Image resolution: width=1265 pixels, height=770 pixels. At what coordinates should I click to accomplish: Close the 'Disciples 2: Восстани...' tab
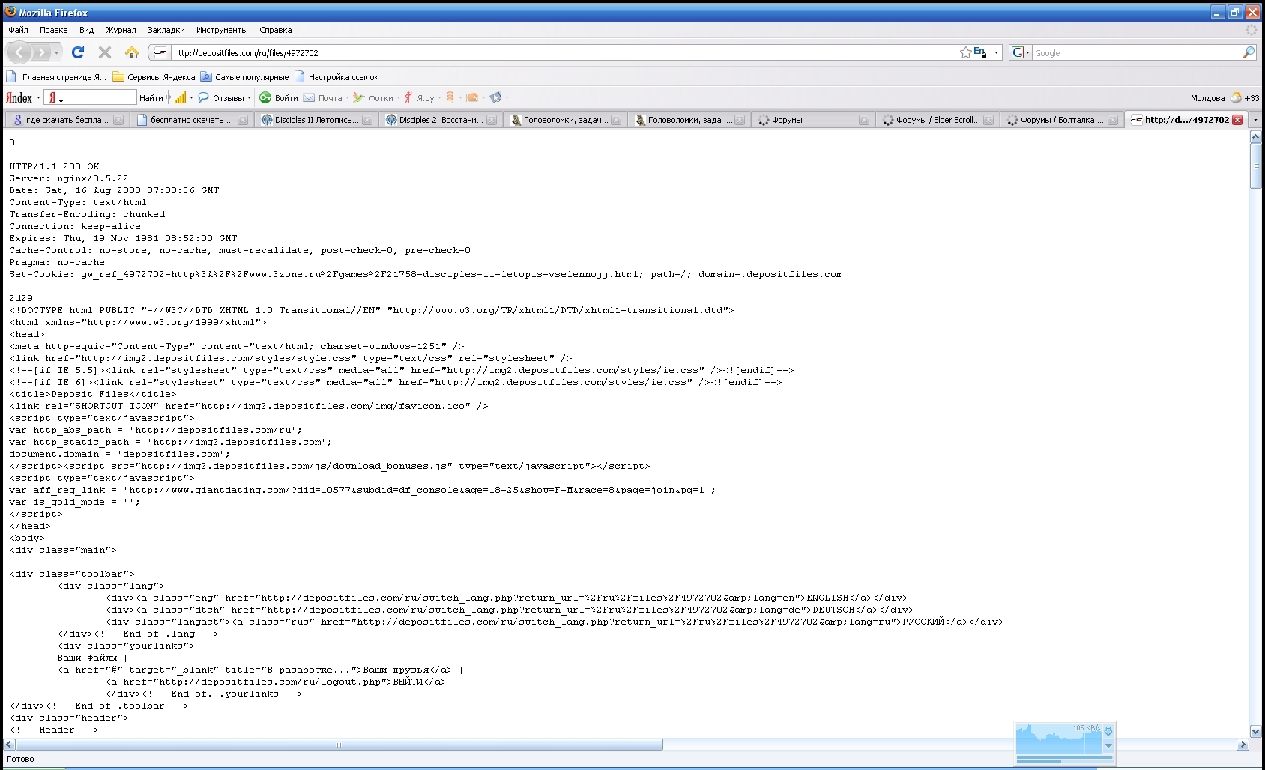[x=492, y=120]
